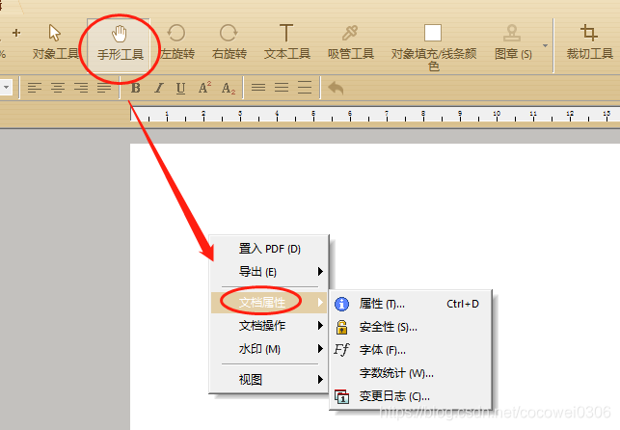
Task: Click the 图章 (S) stamp tool
Action: point(513,42)
